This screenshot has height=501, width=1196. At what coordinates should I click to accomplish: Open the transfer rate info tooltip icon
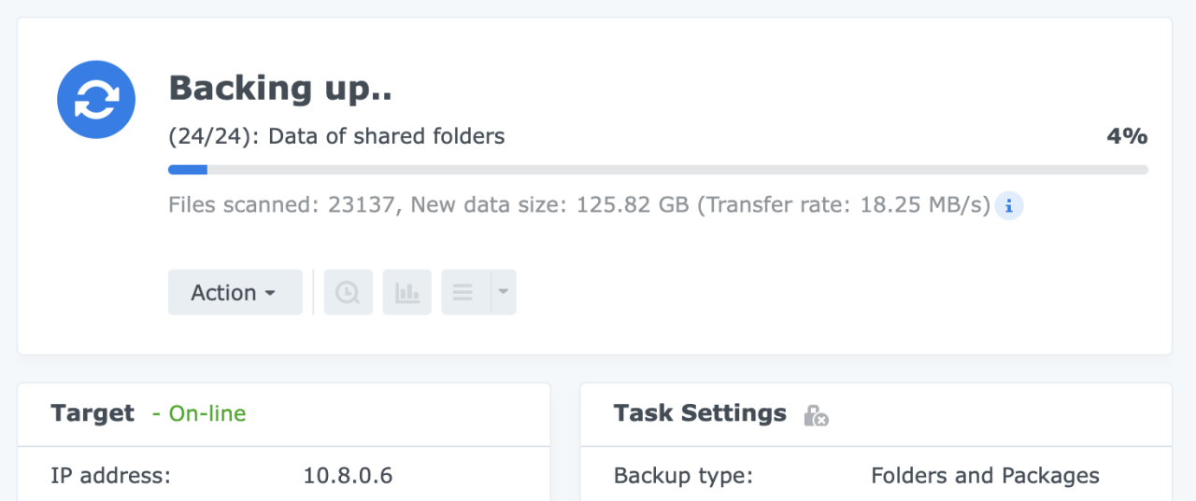1009,205
